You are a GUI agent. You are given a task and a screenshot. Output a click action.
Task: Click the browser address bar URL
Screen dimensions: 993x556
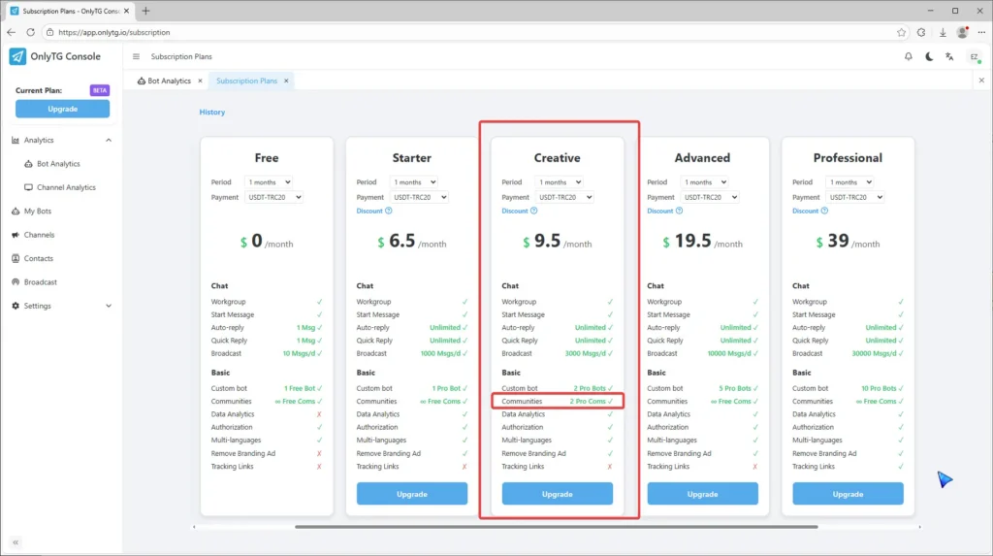[x=114, y=32]
